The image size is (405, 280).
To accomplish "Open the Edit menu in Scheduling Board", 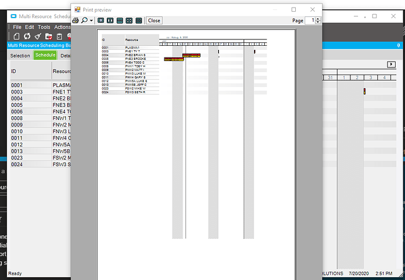I will click(x=29, y=27).
